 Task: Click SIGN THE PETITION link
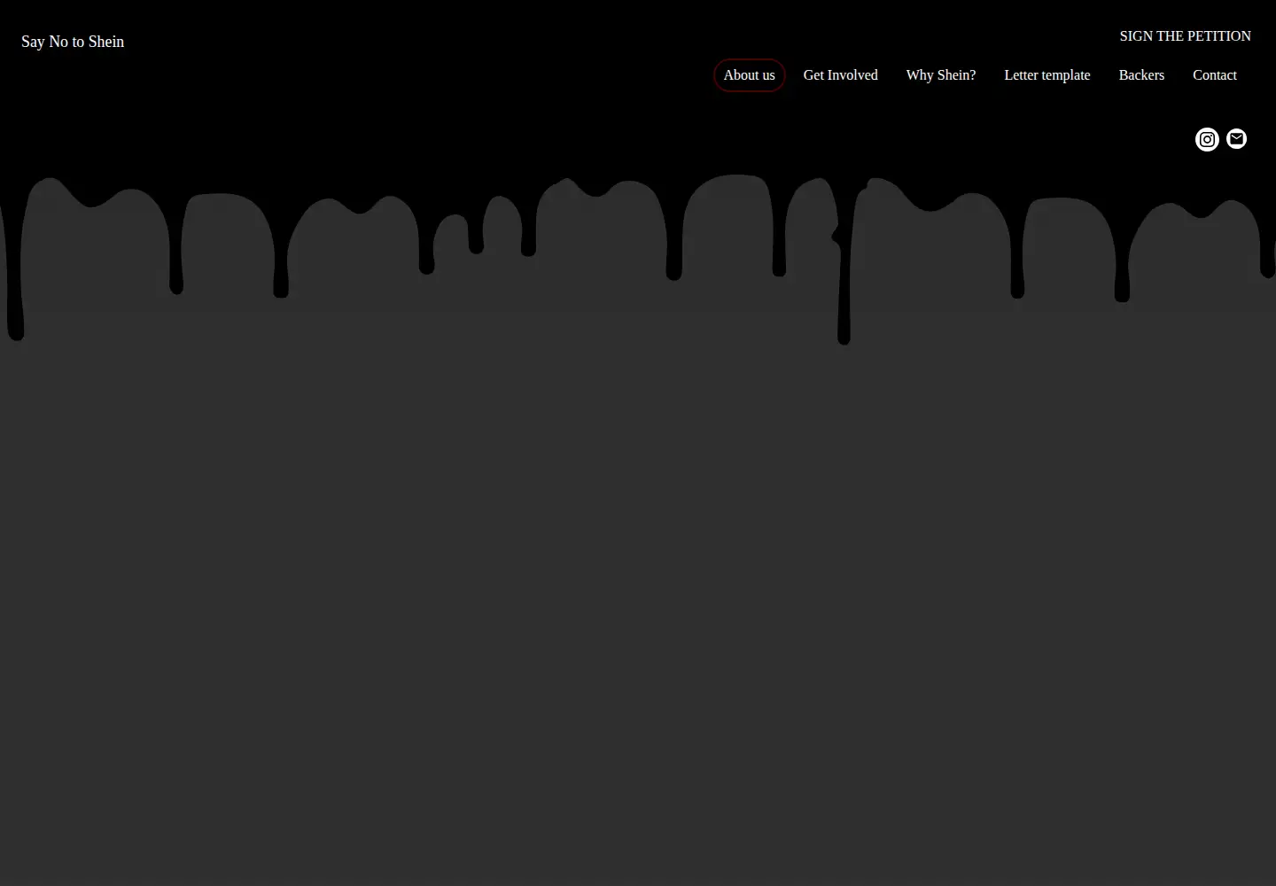(x=1186, y=36)
